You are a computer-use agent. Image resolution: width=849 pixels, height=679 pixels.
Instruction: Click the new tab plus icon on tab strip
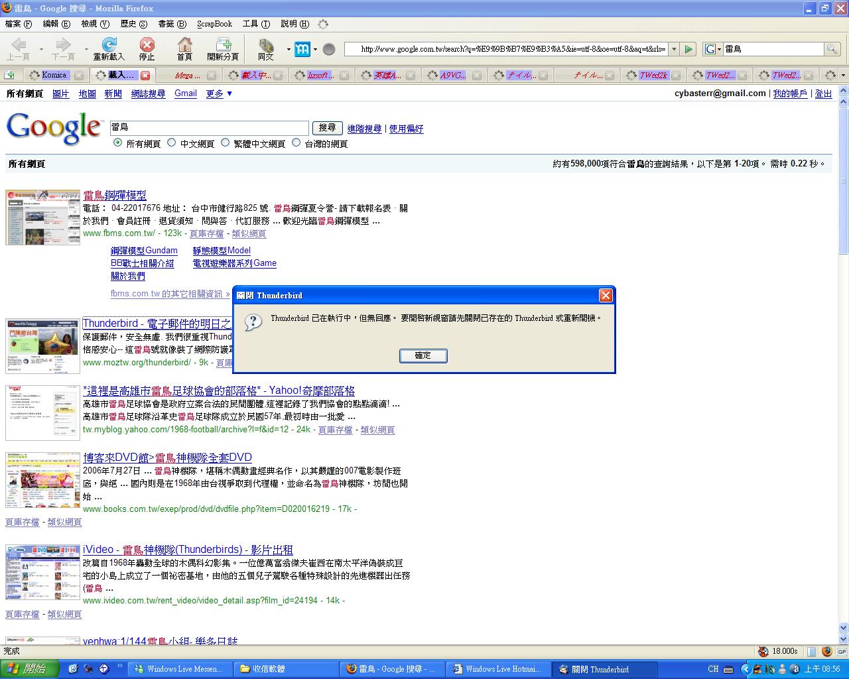pos(9,75)
